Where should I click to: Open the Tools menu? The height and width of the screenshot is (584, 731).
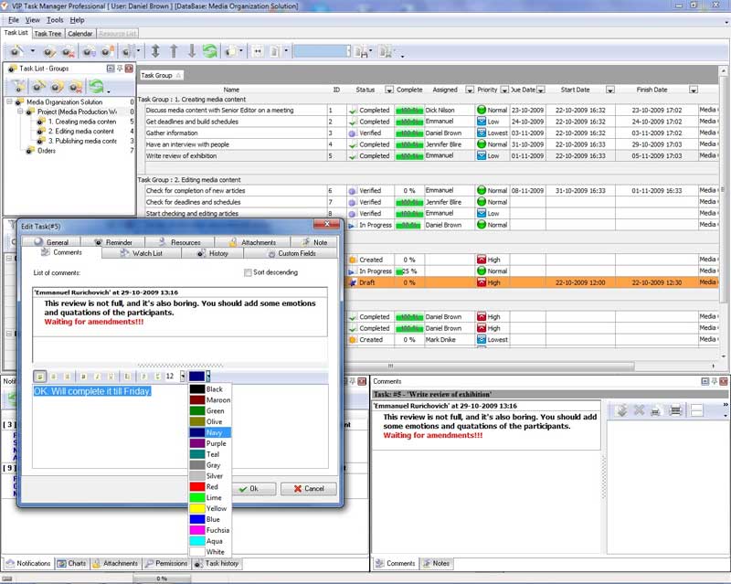point(55,19)
